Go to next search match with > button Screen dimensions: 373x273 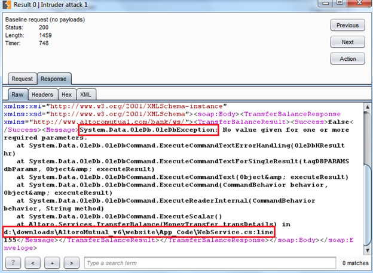(x=72, y=263)
